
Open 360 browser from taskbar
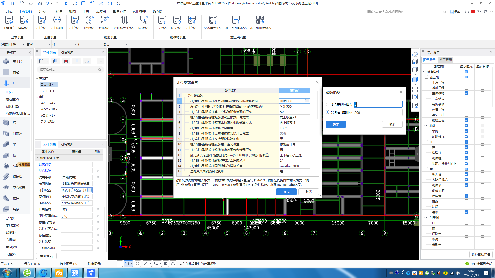coord(27,273)
